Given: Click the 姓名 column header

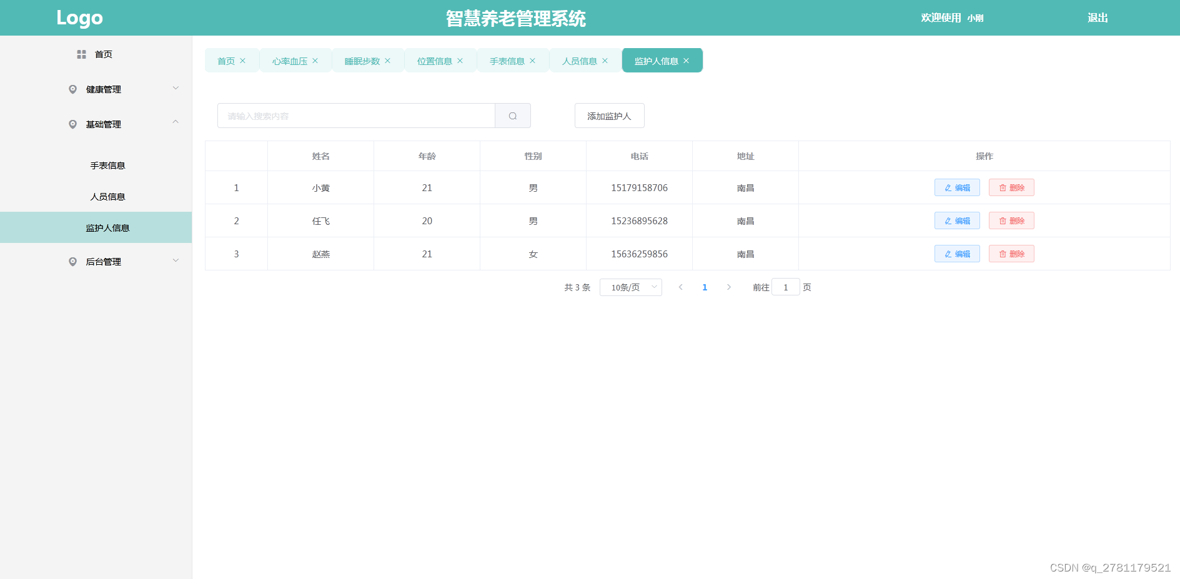Looking at the screenshot, I should pos(320,156).
